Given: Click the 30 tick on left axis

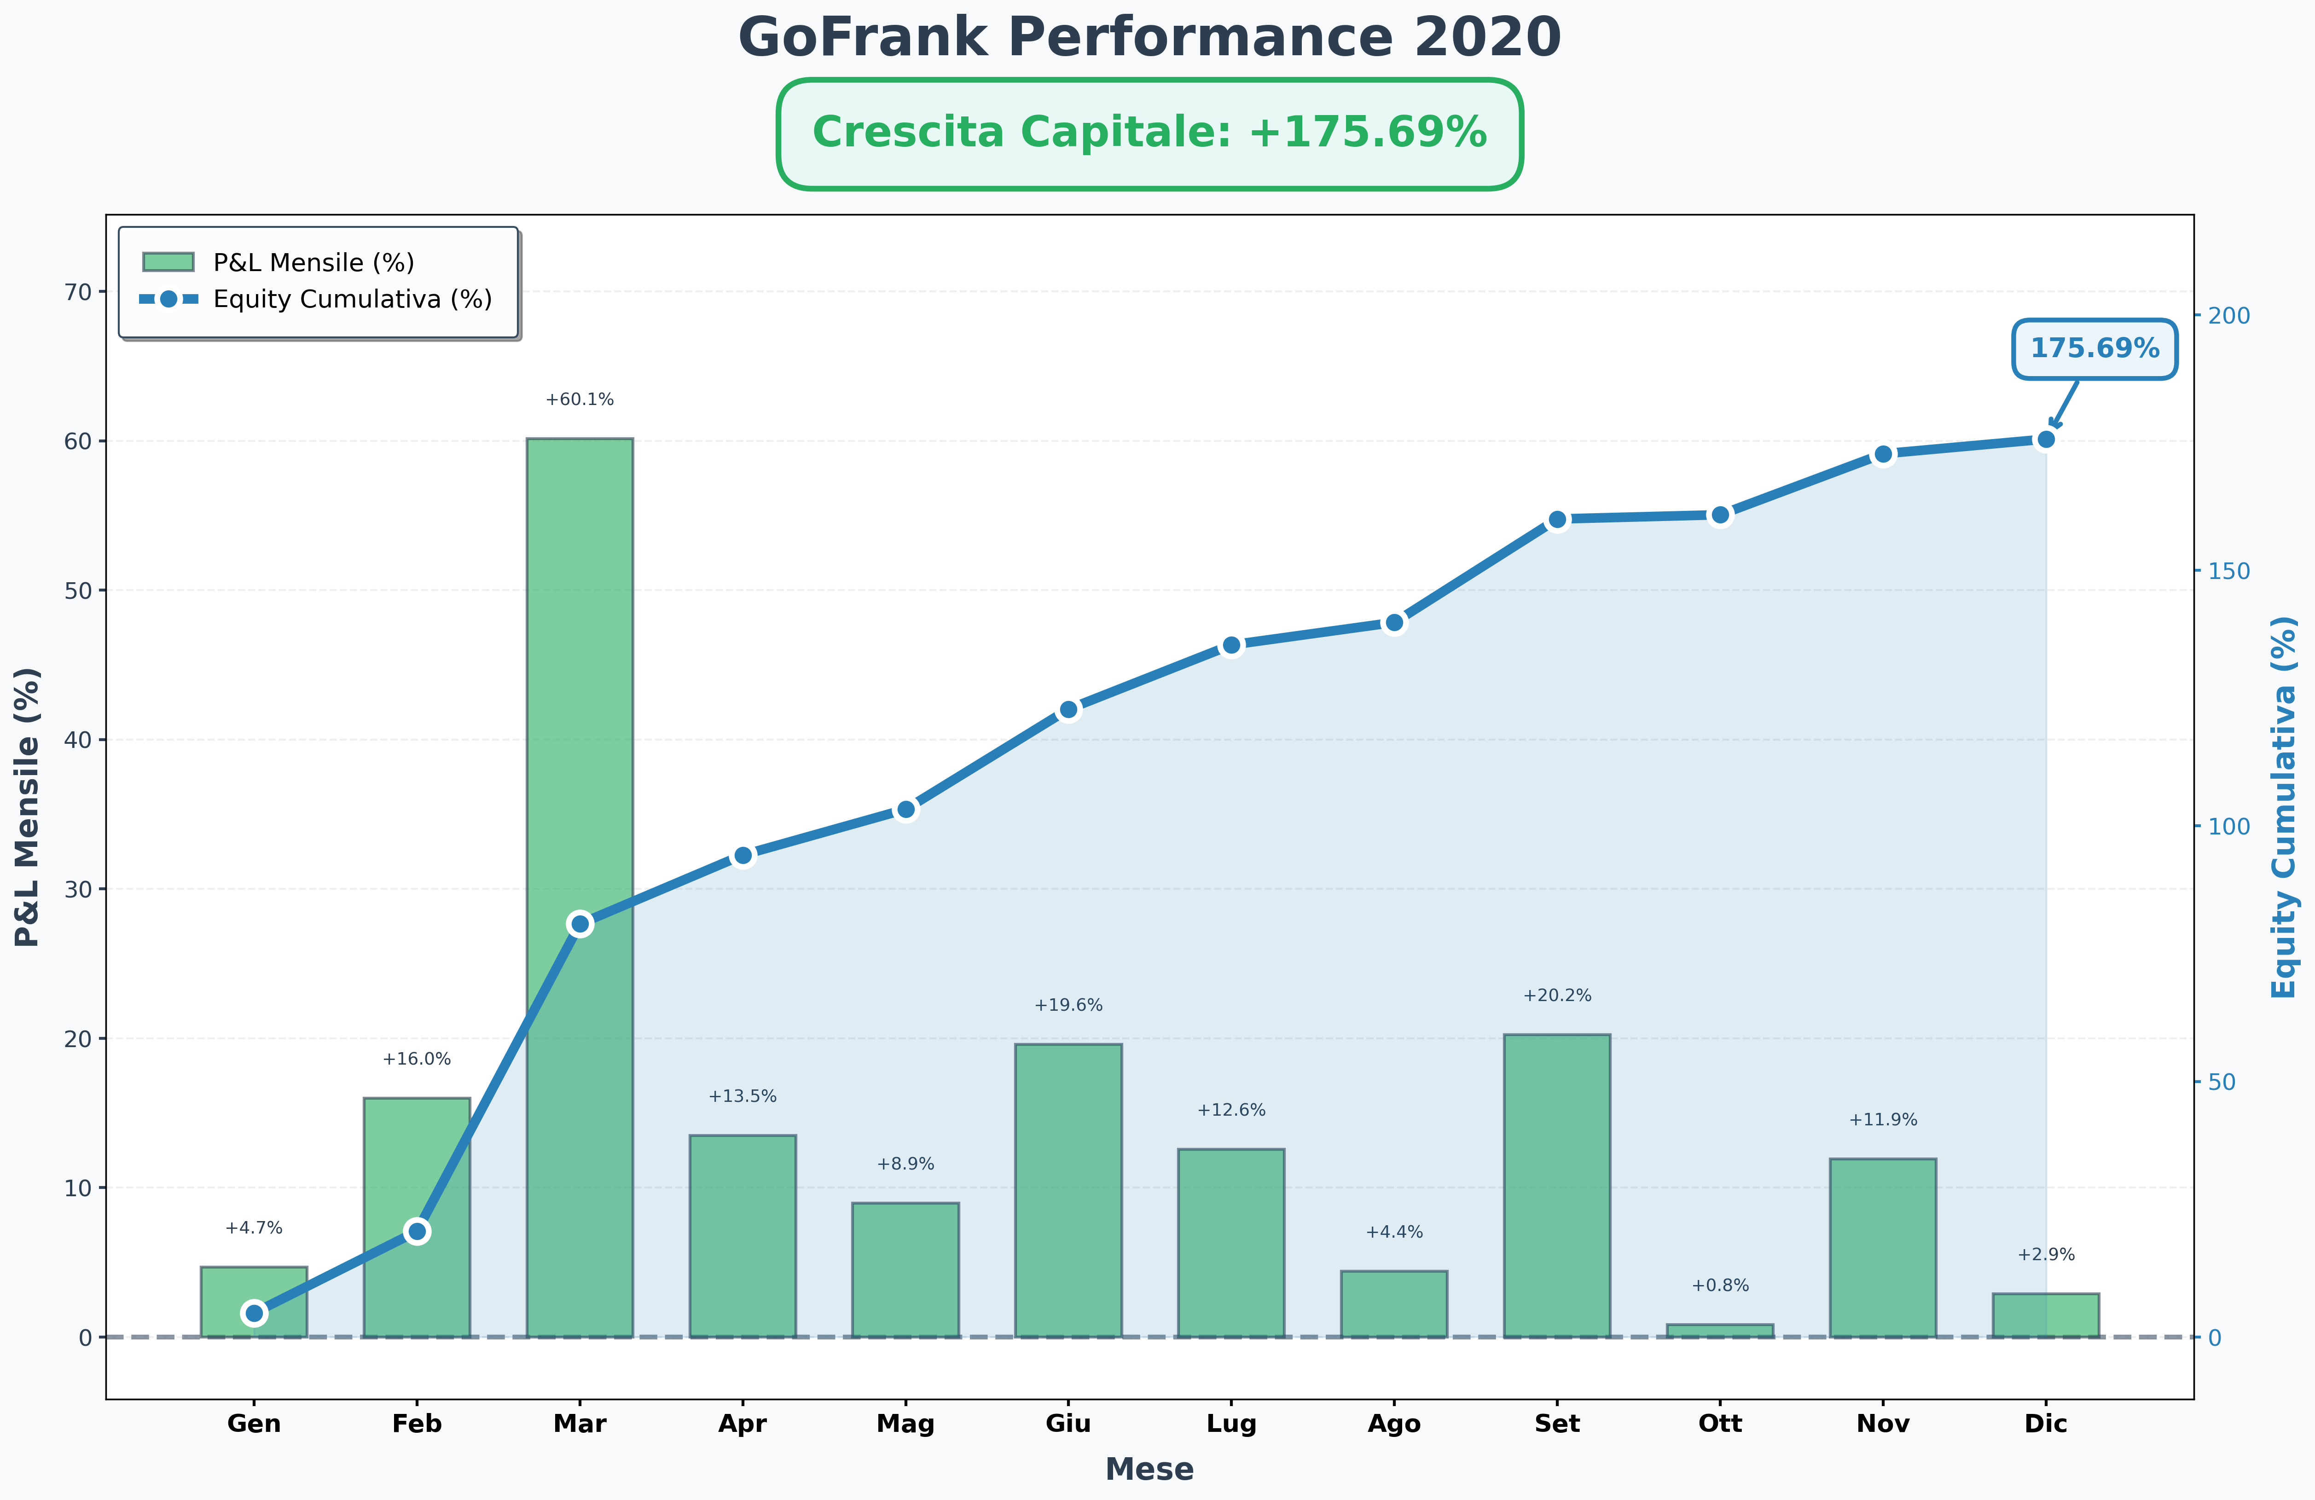Looking at the screenshot, I should coord(80,889).
